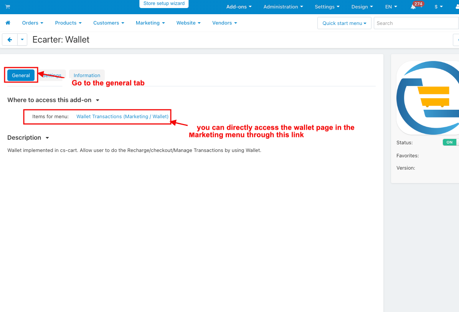Open the Add-ons menu
The width and height of the screenshot is (459, 312).
click(x=239, y=7)
